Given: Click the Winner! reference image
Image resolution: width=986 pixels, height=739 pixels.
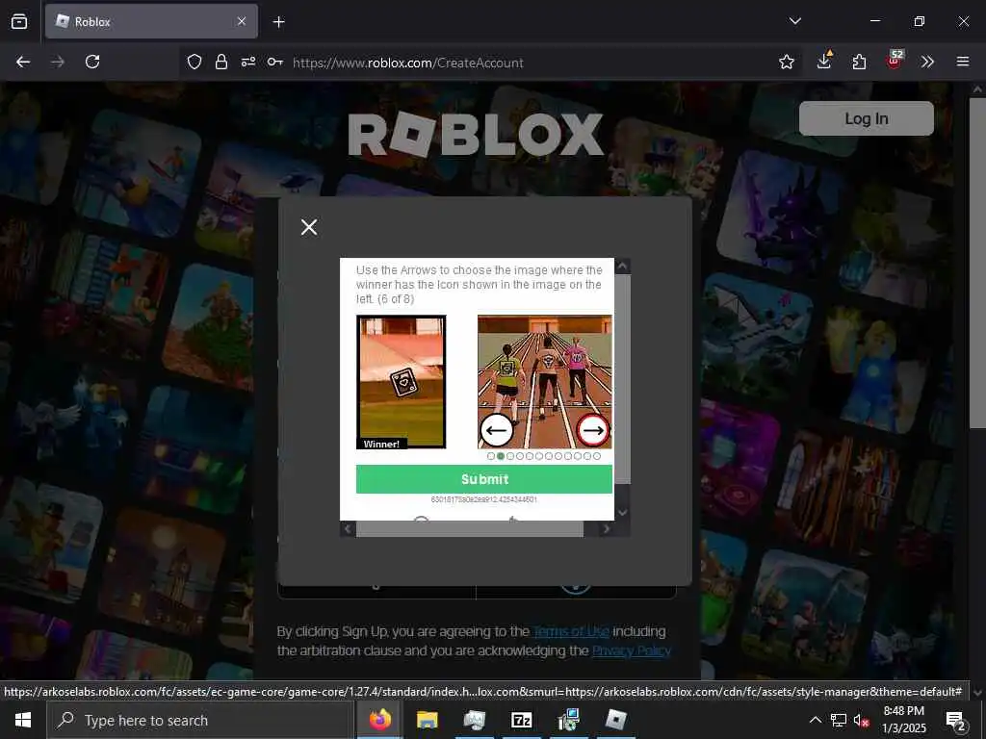Looking at the screenshot, I should (402, 382).
